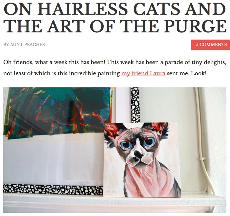The height and width of the screenshot is (216, 230).
Task: Click the cable clip on the wall
Action: pos(203,159)
